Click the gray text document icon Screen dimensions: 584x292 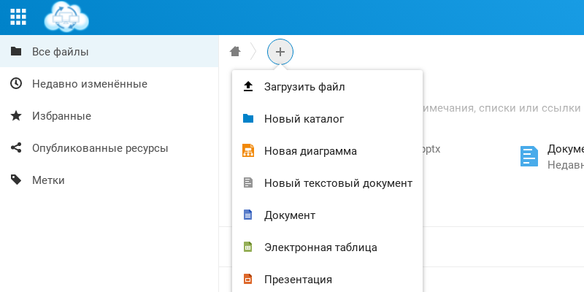coord(248,183)
